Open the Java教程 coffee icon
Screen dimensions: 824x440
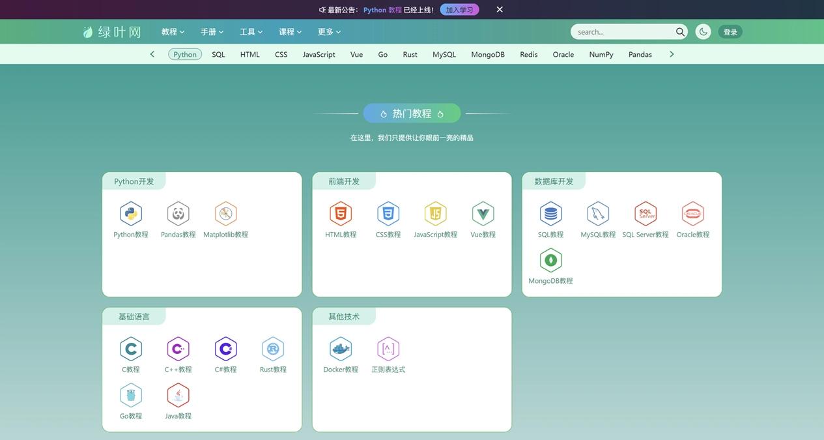(178, 396)
